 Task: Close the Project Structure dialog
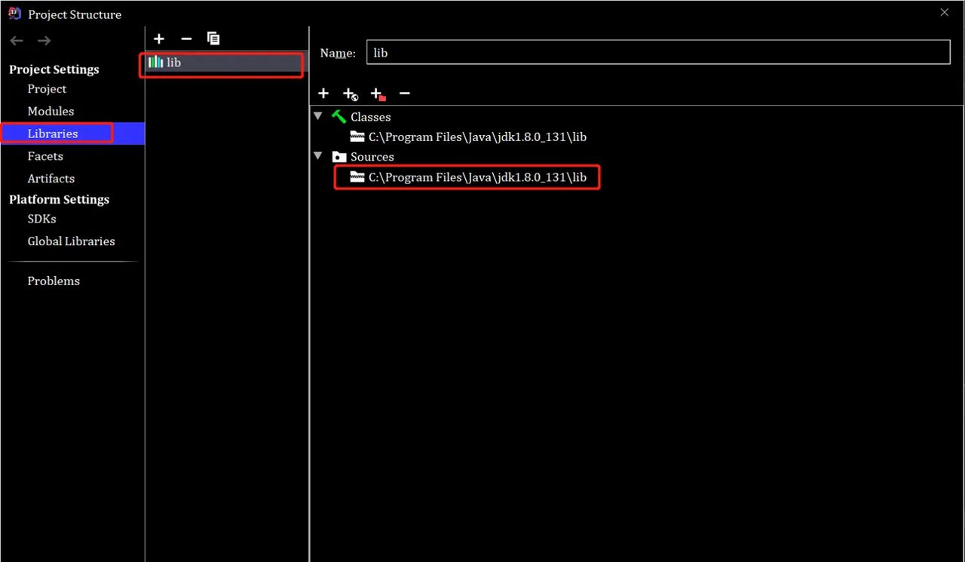pos(945,13)
